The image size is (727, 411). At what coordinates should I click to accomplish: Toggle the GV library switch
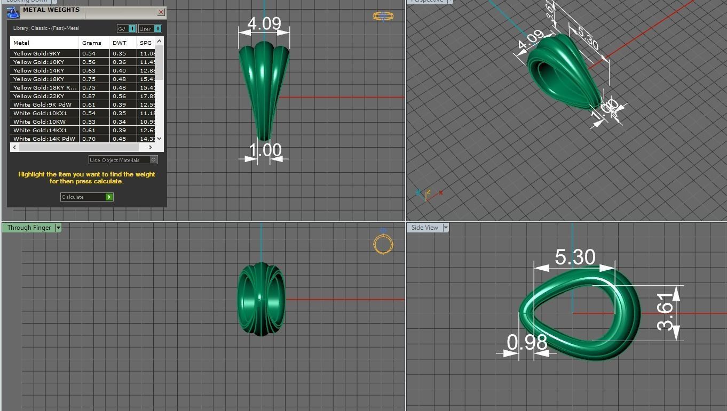(127, 29)
